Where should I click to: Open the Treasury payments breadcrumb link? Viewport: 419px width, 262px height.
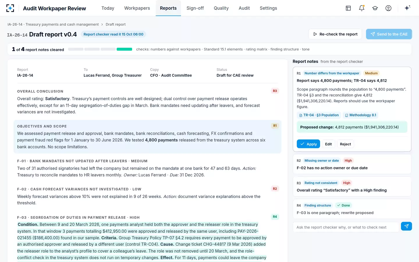[x=53, y=24]
